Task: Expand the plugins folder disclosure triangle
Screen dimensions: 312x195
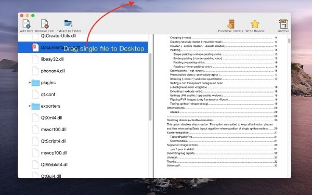Action: point(30,82)
